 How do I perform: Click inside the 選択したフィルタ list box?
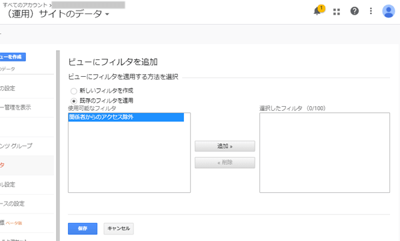coord(325,153)
